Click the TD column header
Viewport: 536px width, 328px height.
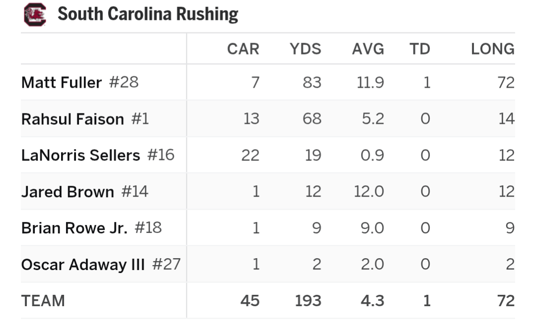pos(420,49)
